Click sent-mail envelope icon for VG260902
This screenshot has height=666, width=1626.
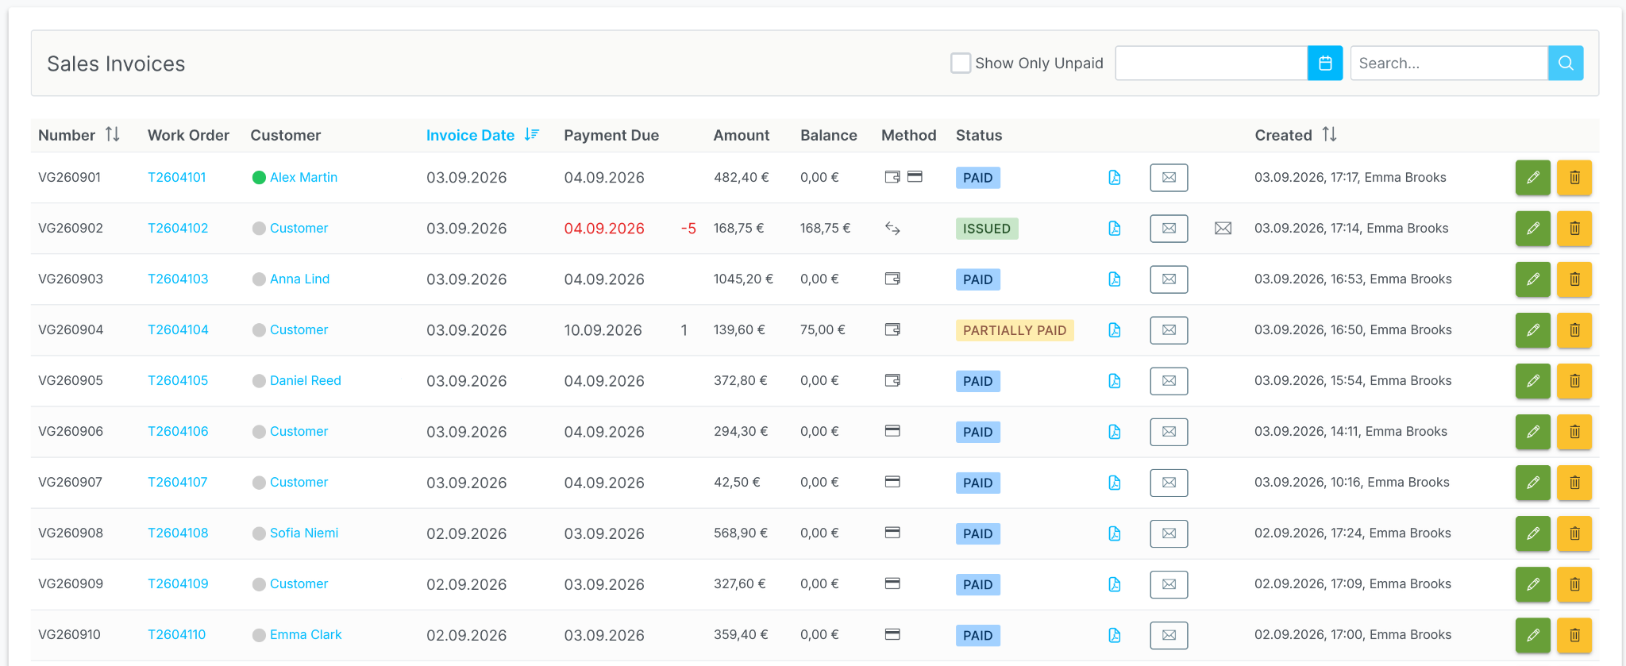pyautogui.click(x=1223, y=229)
